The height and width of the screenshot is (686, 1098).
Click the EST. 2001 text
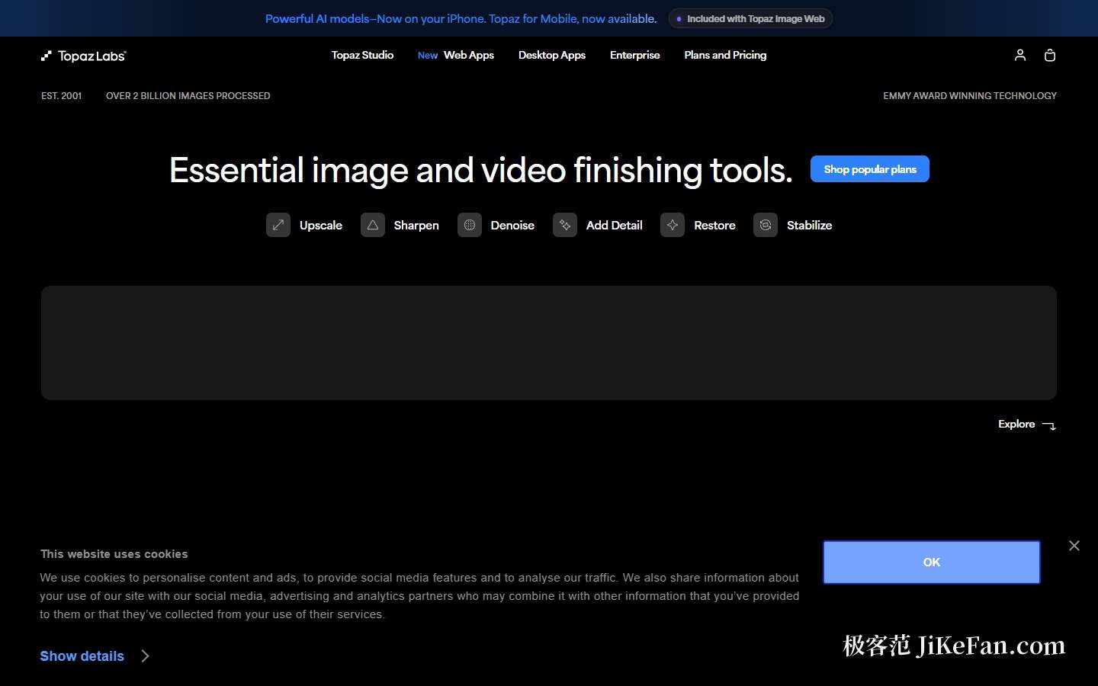coord(61,96)
